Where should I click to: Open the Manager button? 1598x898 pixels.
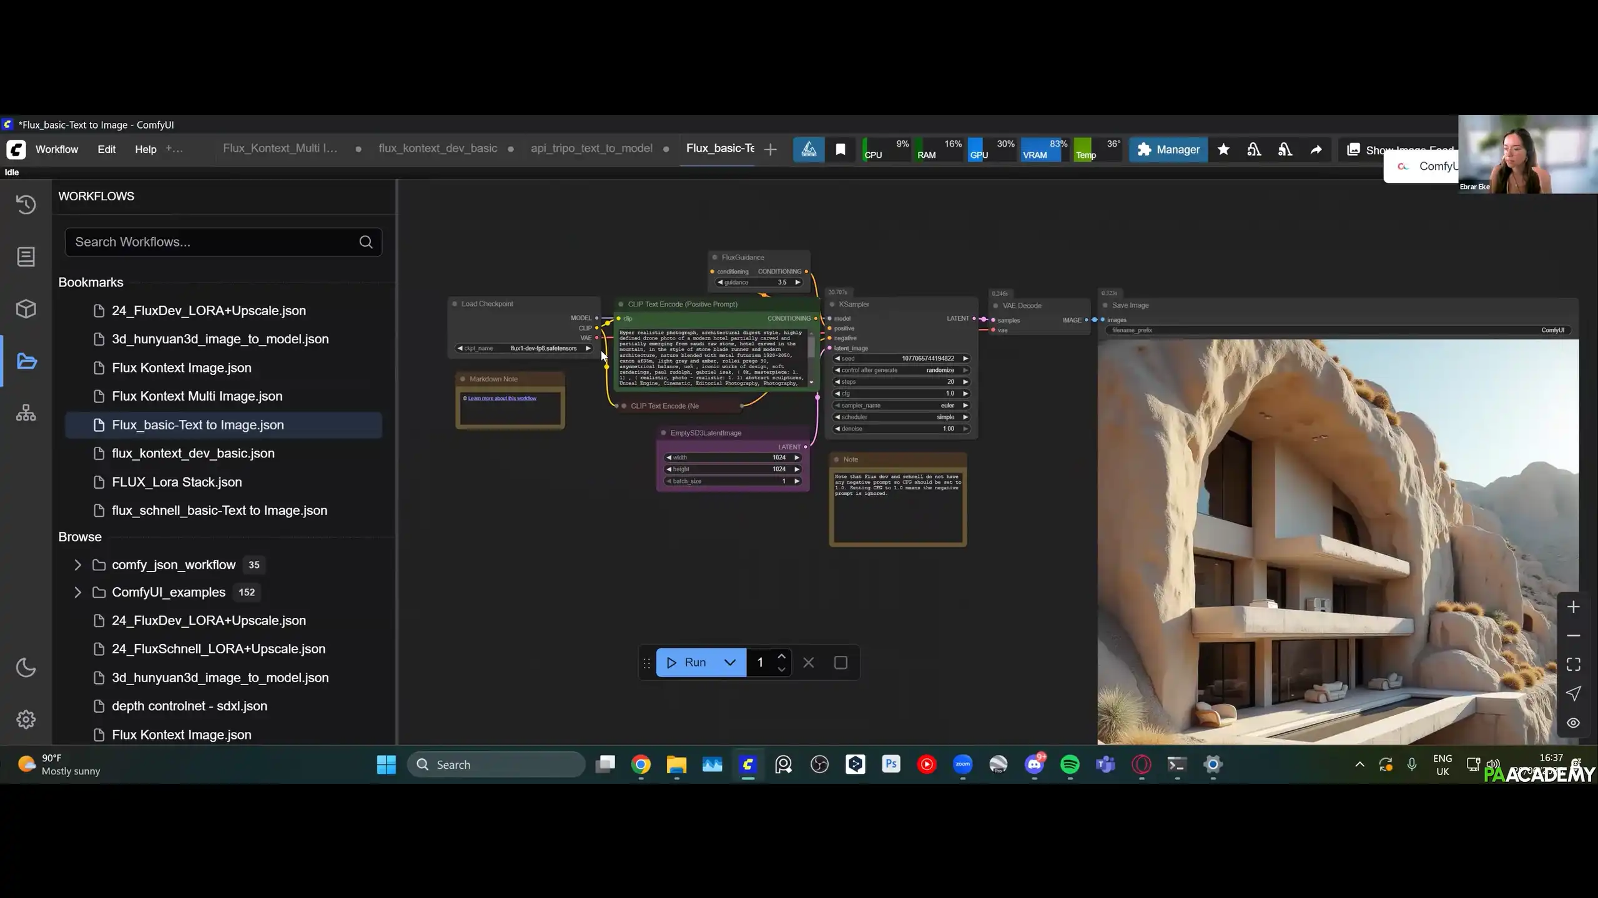(x=1168, y=150)
